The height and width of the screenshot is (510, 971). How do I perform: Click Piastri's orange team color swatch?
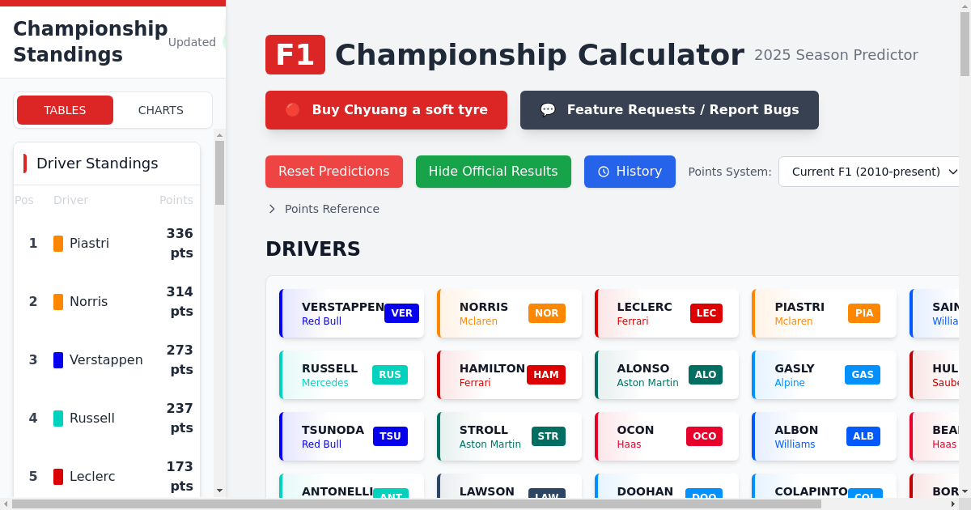[58, 244]
